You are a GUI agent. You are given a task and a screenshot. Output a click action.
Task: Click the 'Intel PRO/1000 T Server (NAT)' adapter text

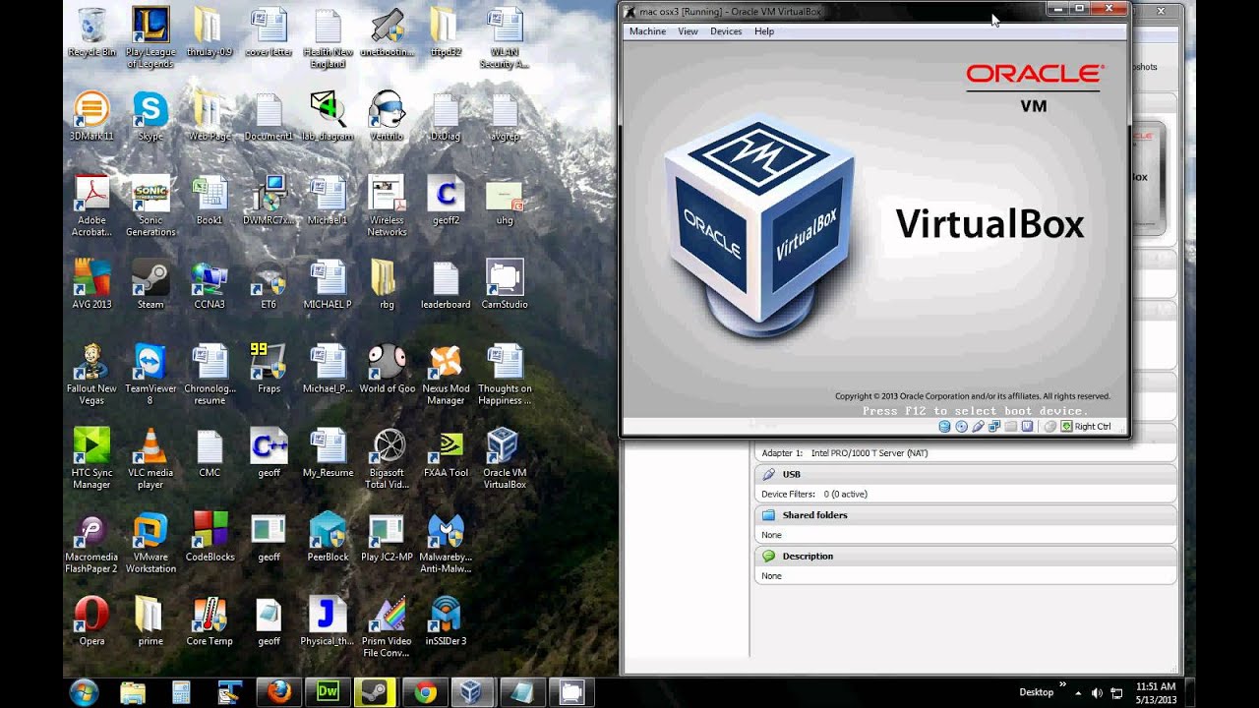869,453
